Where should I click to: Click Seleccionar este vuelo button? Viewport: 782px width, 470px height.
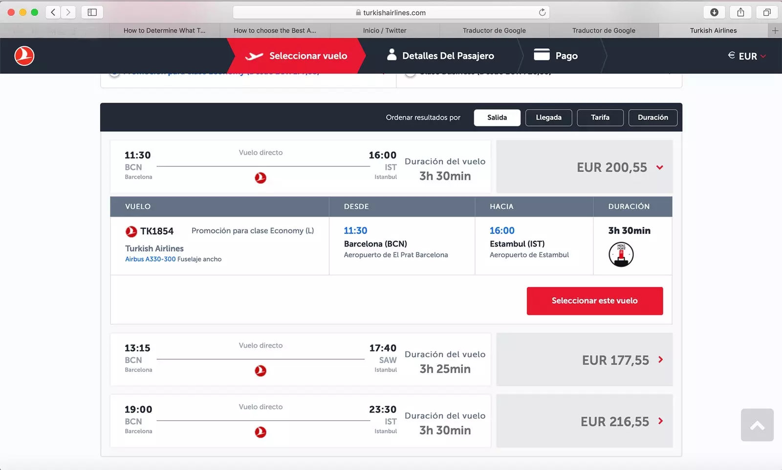click(595, 301)
